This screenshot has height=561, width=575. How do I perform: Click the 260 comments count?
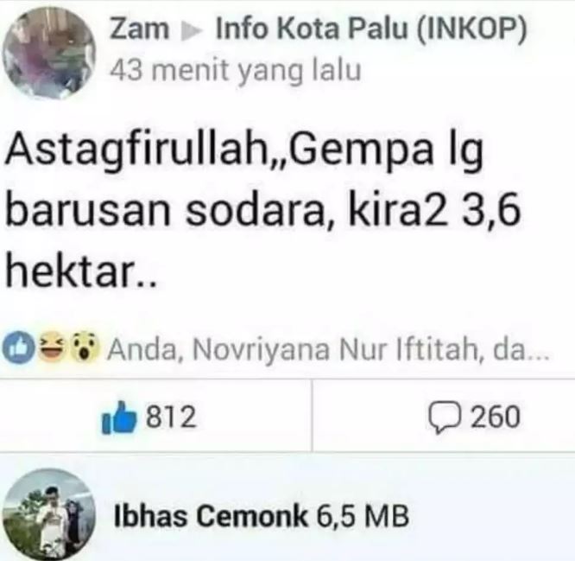click(x=496, y=418)
